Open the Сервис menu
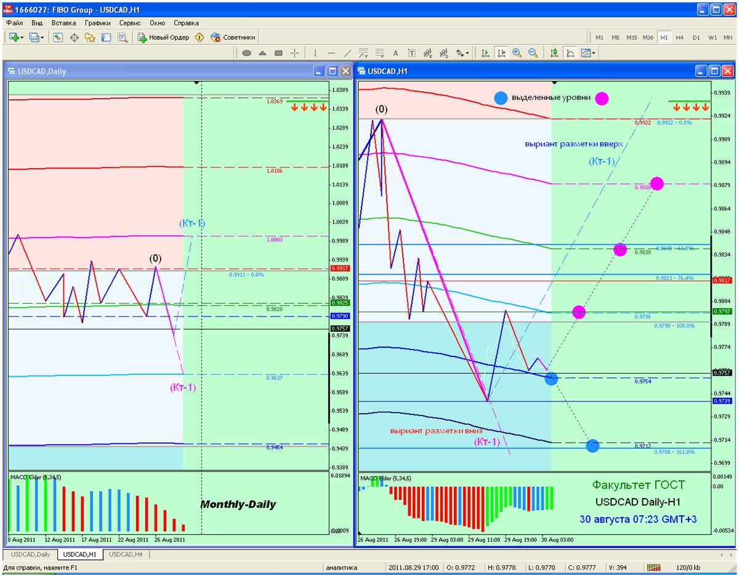This screenshot has width=739, height=575. click(x=130, y=23)
